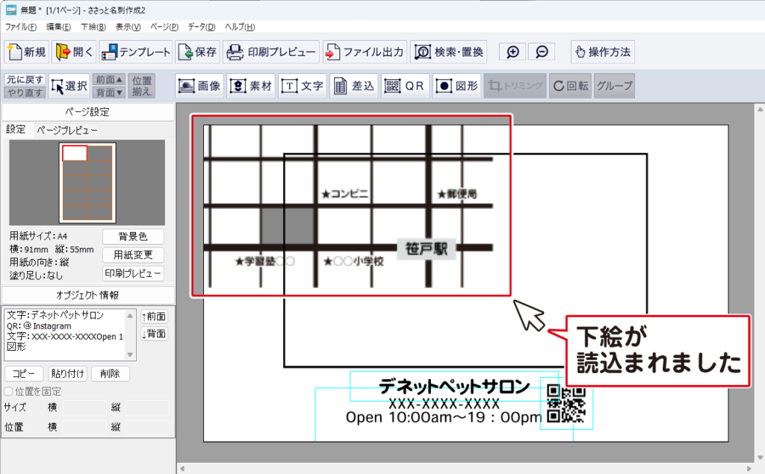
Task: Click the サイズ 縦 height field
Action: pos(148,408)
